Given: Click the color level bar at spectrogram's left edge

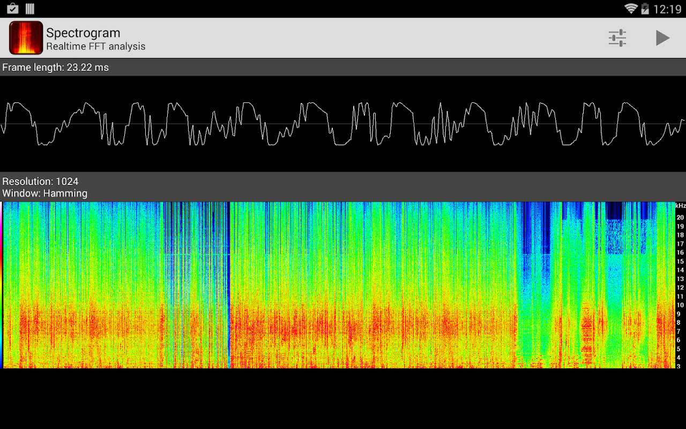Looking at the screenshot, I should click(2, 284).
